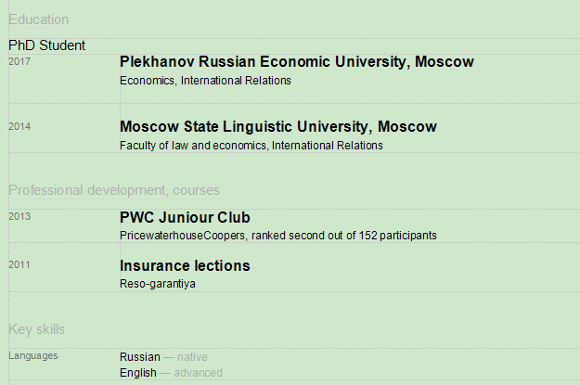The image size is (580, 385).
Task: Click the 2013 year label
Action: pos(19,217)
